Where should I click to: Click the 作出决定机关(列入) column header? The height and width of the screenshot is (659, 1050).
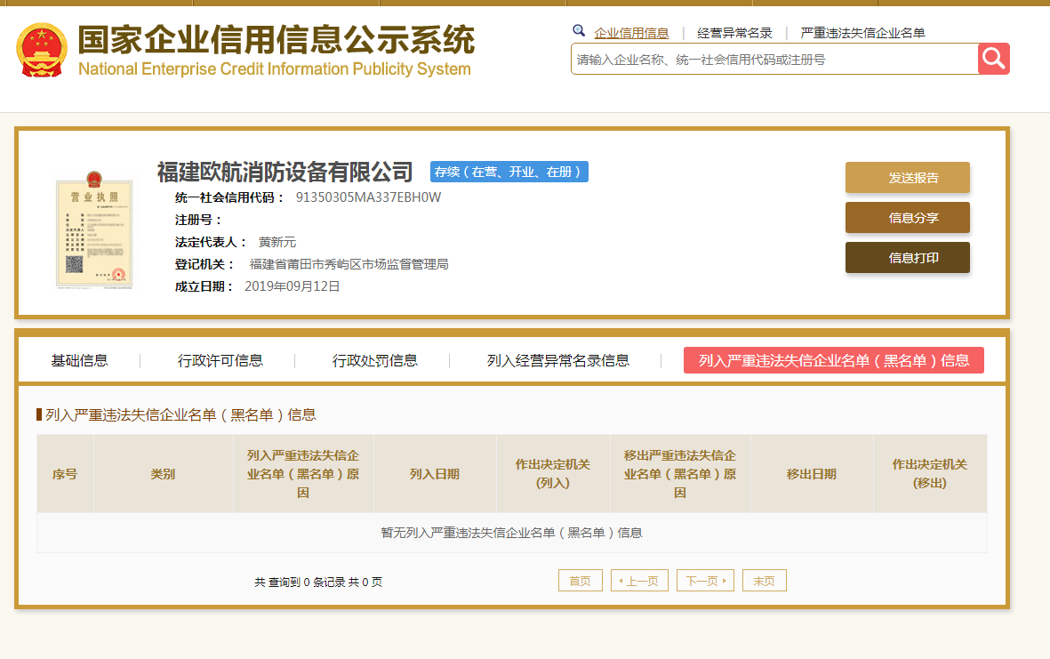(x=553, y=473)
